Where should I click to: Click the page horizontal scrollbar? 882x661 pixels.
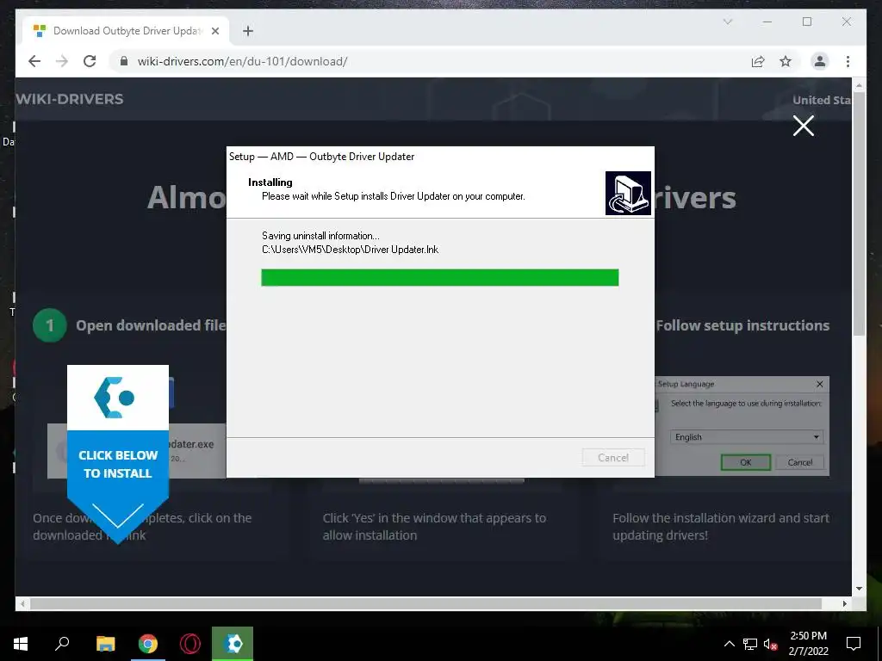point(425,603)
